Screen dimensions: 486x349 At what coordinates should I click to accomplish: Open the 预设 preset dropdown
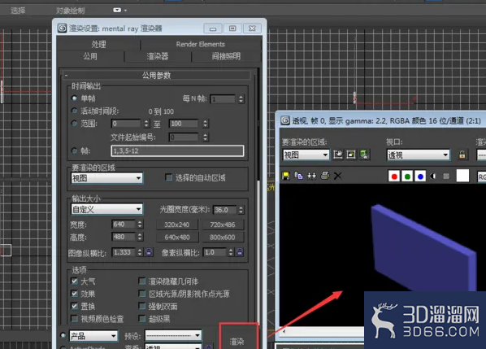(x=173, y=335)
